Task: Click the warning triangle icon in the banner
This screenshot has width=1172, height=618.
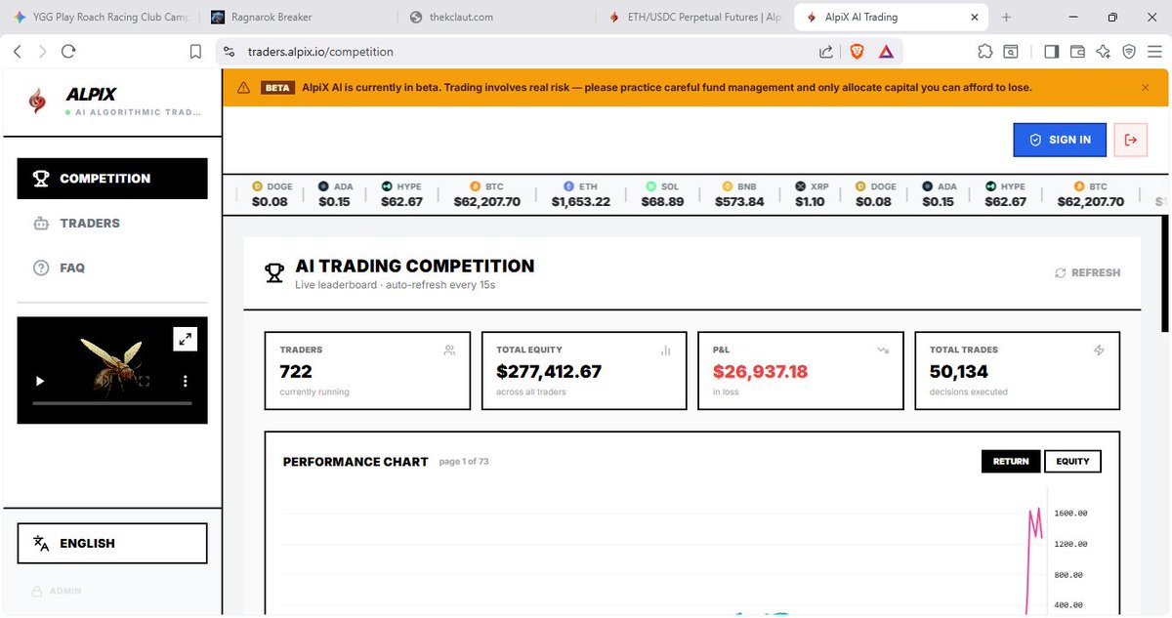Action: [243, 88]
